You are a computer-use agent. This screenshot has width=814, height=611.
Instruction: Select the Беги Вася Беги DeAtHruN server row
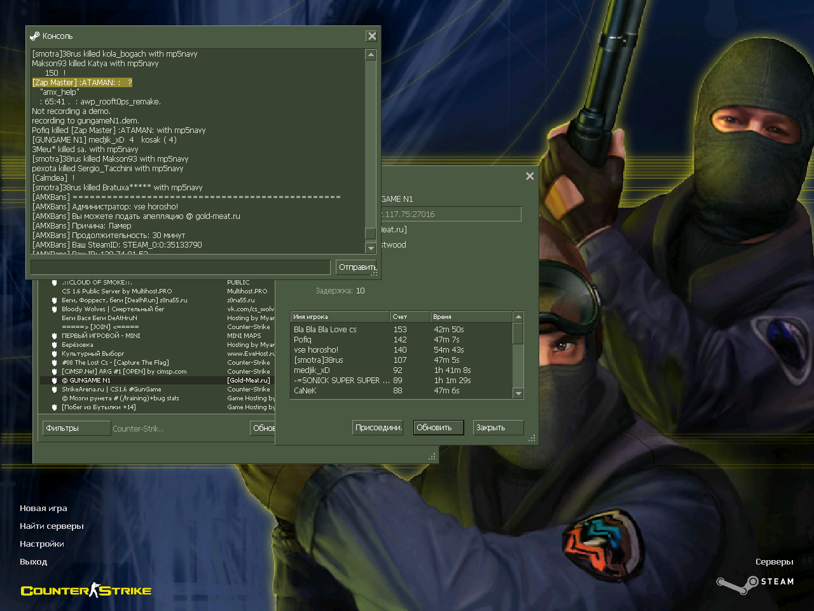click(x=157, y=318)
